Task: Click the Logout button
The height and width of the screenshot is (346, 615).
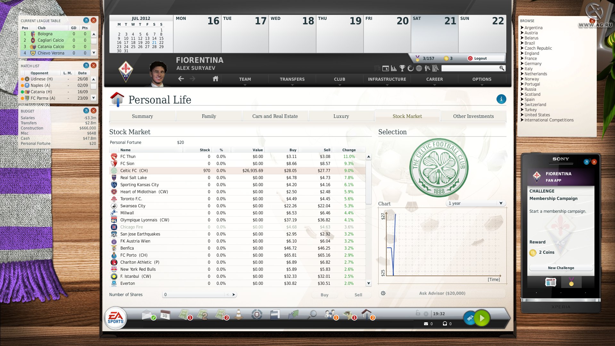Action: [480, 58]
